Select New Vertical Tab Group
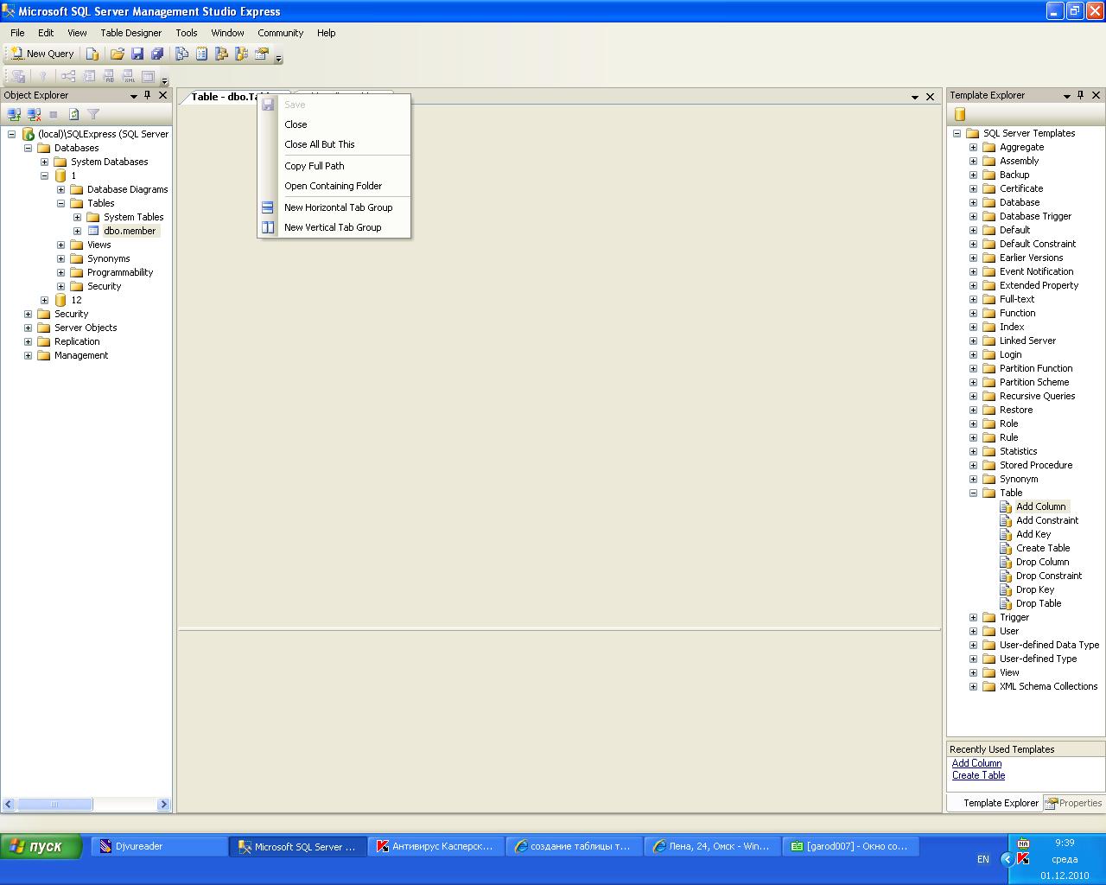 (334, 227)
